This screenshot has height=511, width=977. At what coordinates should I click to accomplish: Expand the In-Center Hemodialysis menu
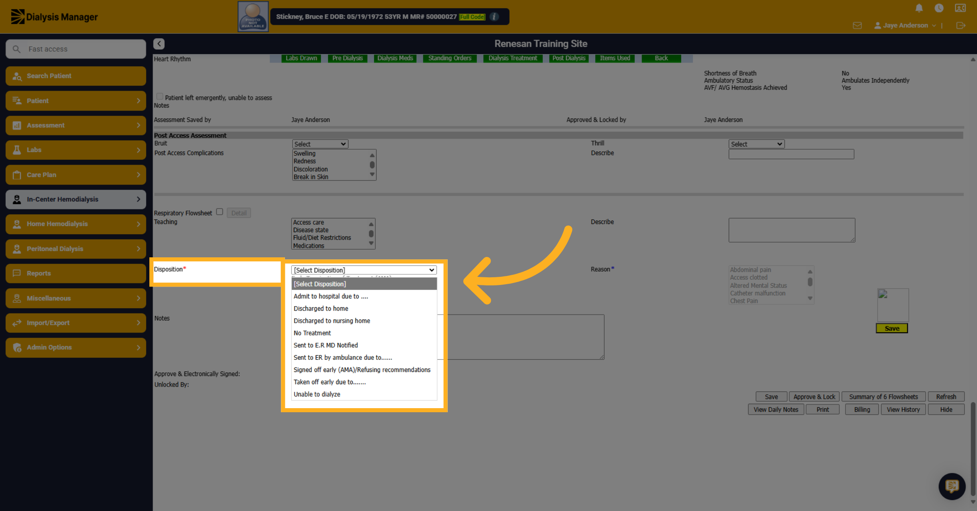click(x=76, y=199)
